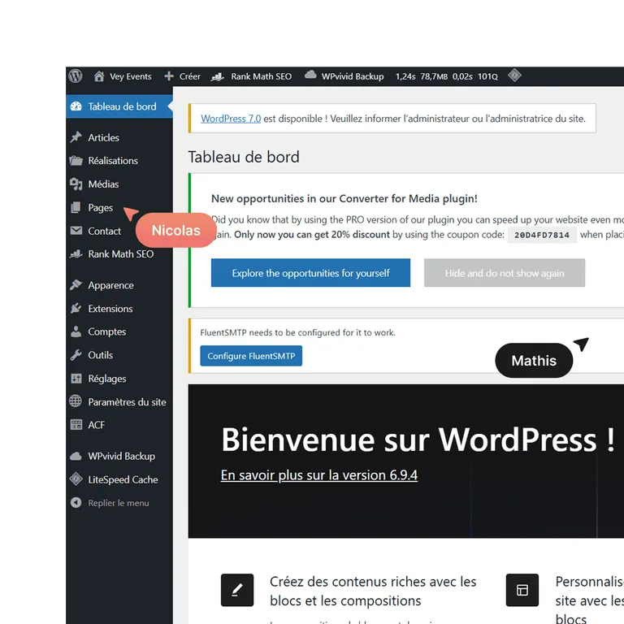Click the WPvivid cloud icon in top bar
The image size is (624, 624).
pos(310,75)
